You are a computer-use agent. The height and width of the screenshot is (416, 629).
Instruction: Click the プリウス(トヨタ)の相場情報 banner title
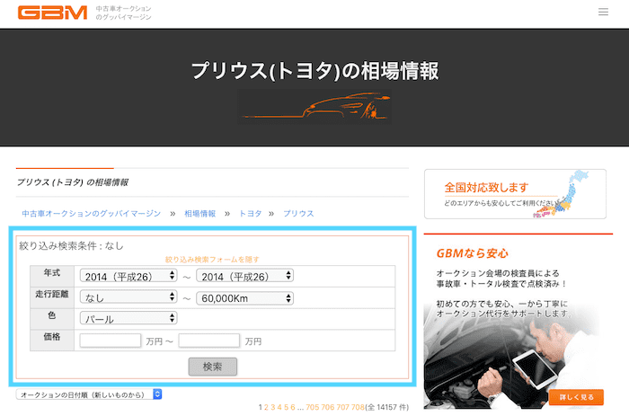[x=314, y=71]
